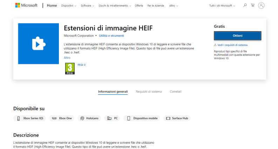
Task: Open the search magnifier icon
Action: click(x=245, y=5)
